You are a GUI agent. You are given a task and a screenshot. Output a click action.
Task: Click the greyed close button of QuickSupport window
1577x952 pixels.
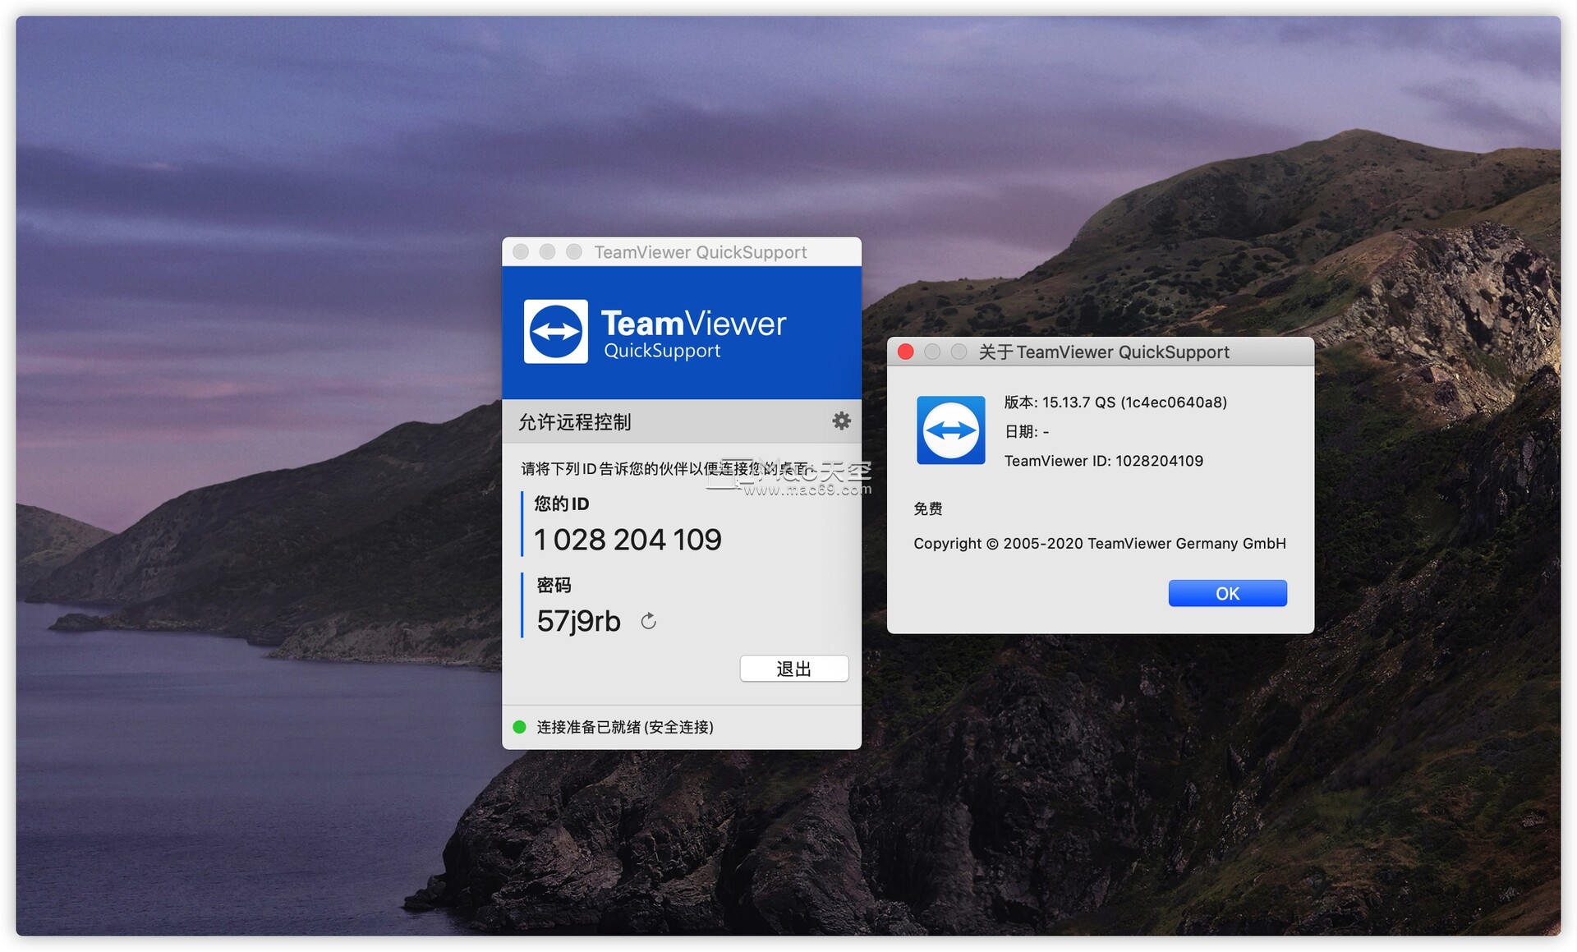(521, 251)
